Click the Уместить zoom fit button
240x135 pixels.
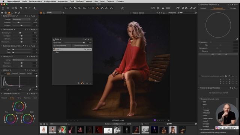point(172,13)
